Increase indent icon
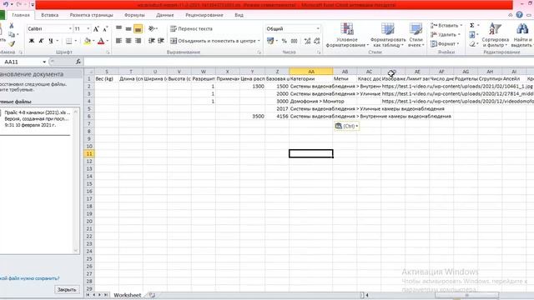Viewport: 534px width, 300px height. tap(161, 41)
